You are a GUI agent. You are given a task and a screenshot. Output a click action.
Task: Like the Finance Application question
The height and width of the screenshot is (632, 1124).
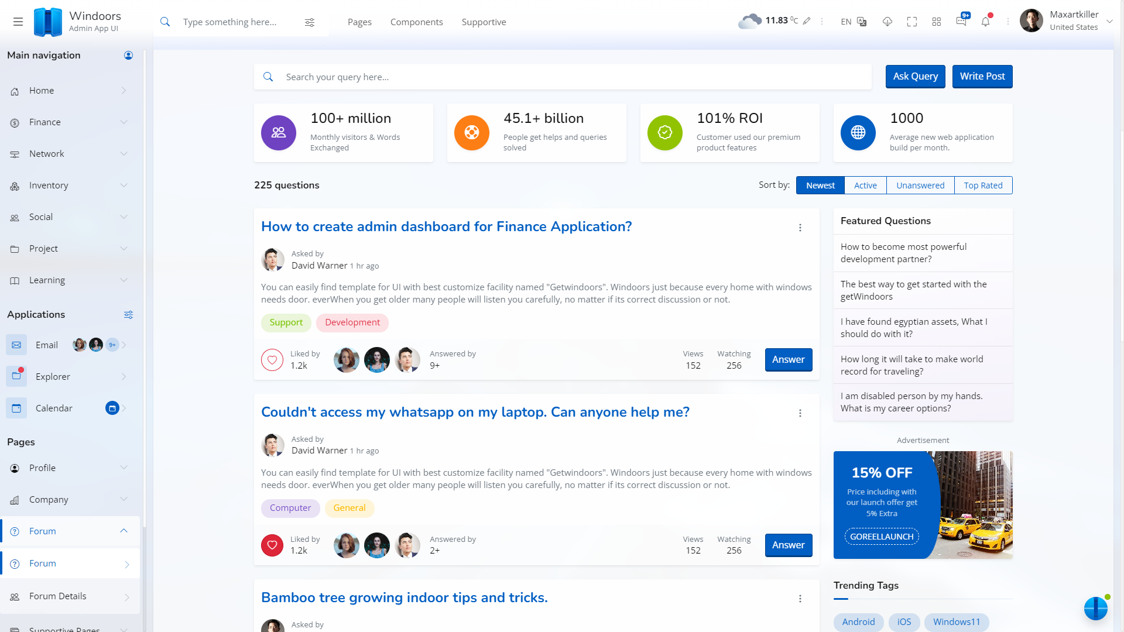pyautogui.click(x=272, y=360)
